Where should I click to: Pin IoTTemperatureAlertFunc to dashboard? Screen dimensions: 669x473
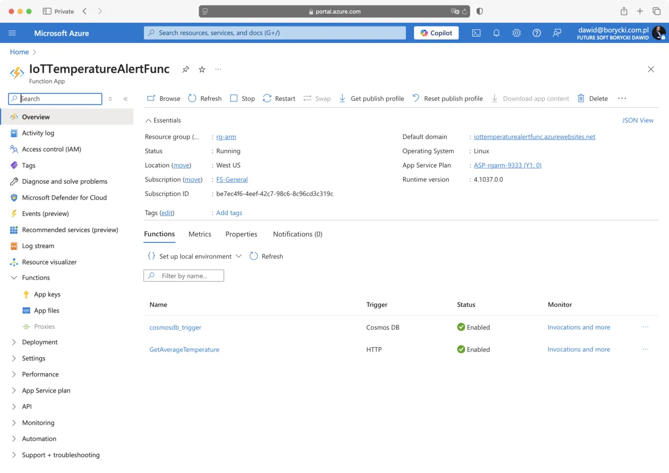pyautogui.click(x=186, y=70)
